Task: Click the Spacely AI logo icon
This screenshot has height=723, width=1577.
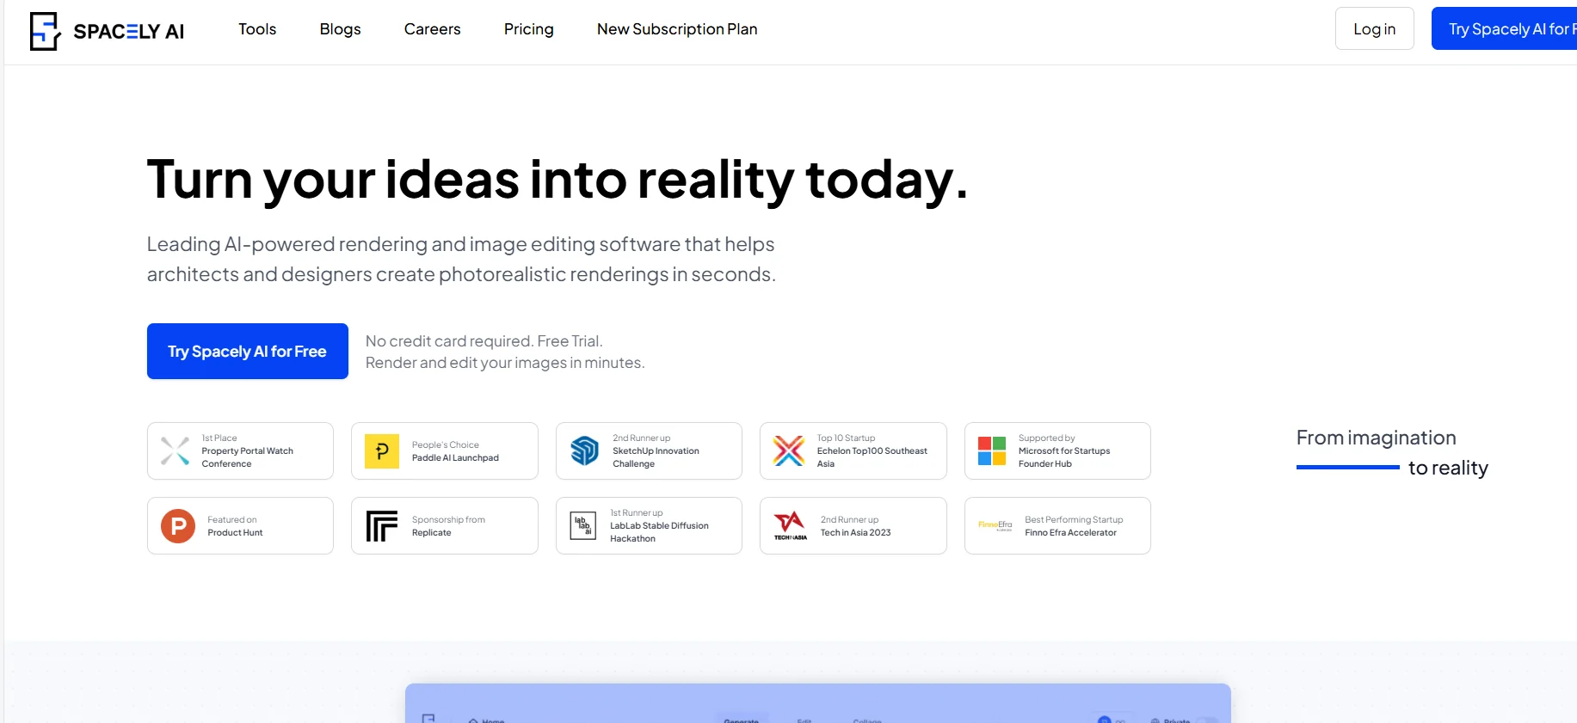Action: click(x=45, y=31)
